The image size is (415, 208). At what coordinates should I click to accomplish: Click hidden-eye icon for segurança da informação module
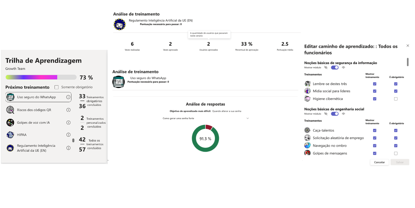[x=326, y=67]
